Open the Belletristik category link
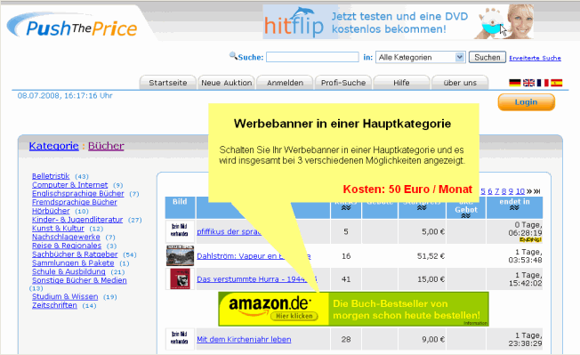The width and height of the screenshot is (580, 355). [x=51, y=176]
